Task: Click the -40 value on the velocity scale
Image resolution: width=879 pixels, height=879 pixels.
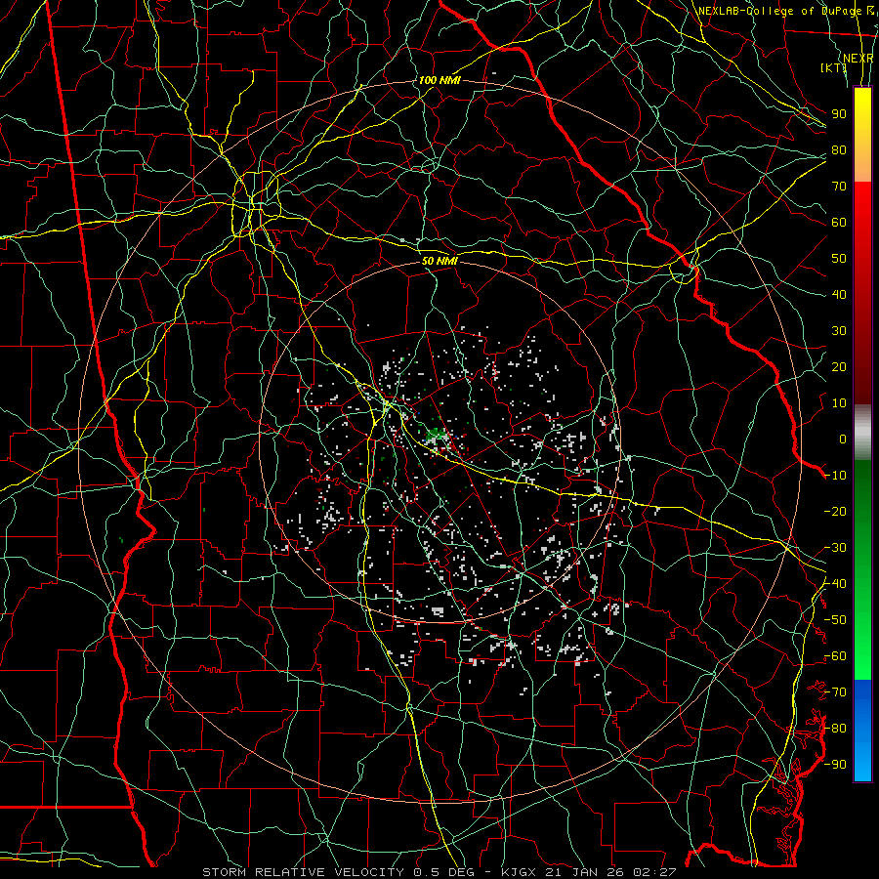Action: pyautogui.click(x=835, y=584)
